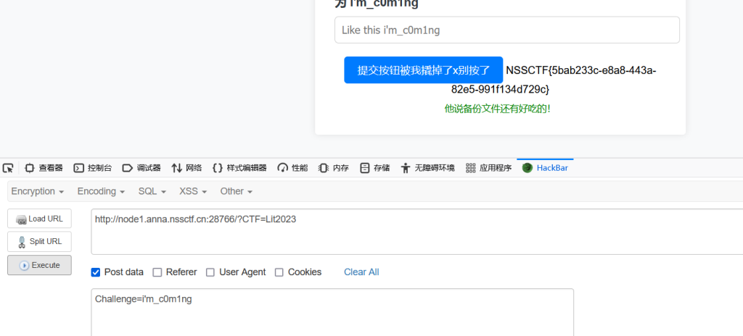
Task: Enable the Cookies checkbox
Action: 279,272
